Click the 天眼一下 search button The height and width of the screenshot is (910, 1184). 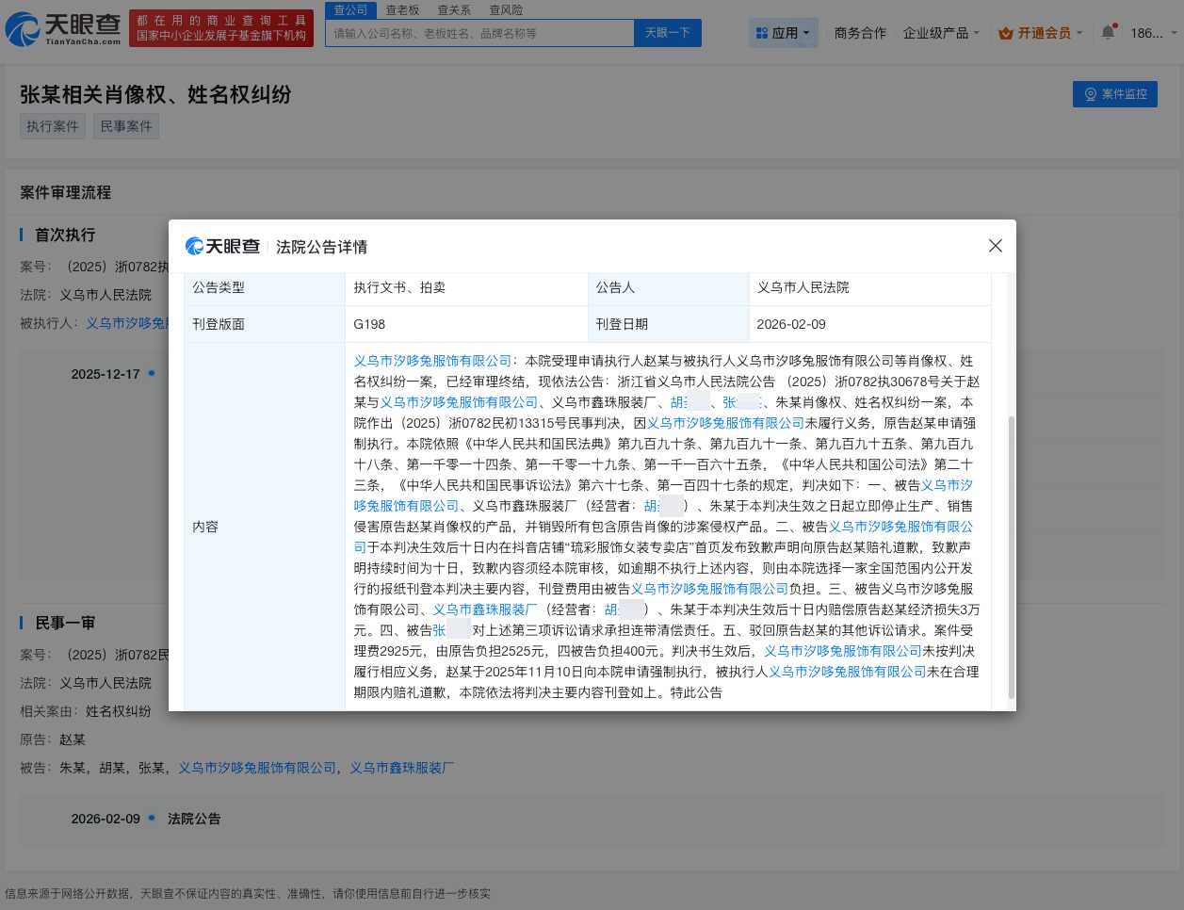coord(667,32)
